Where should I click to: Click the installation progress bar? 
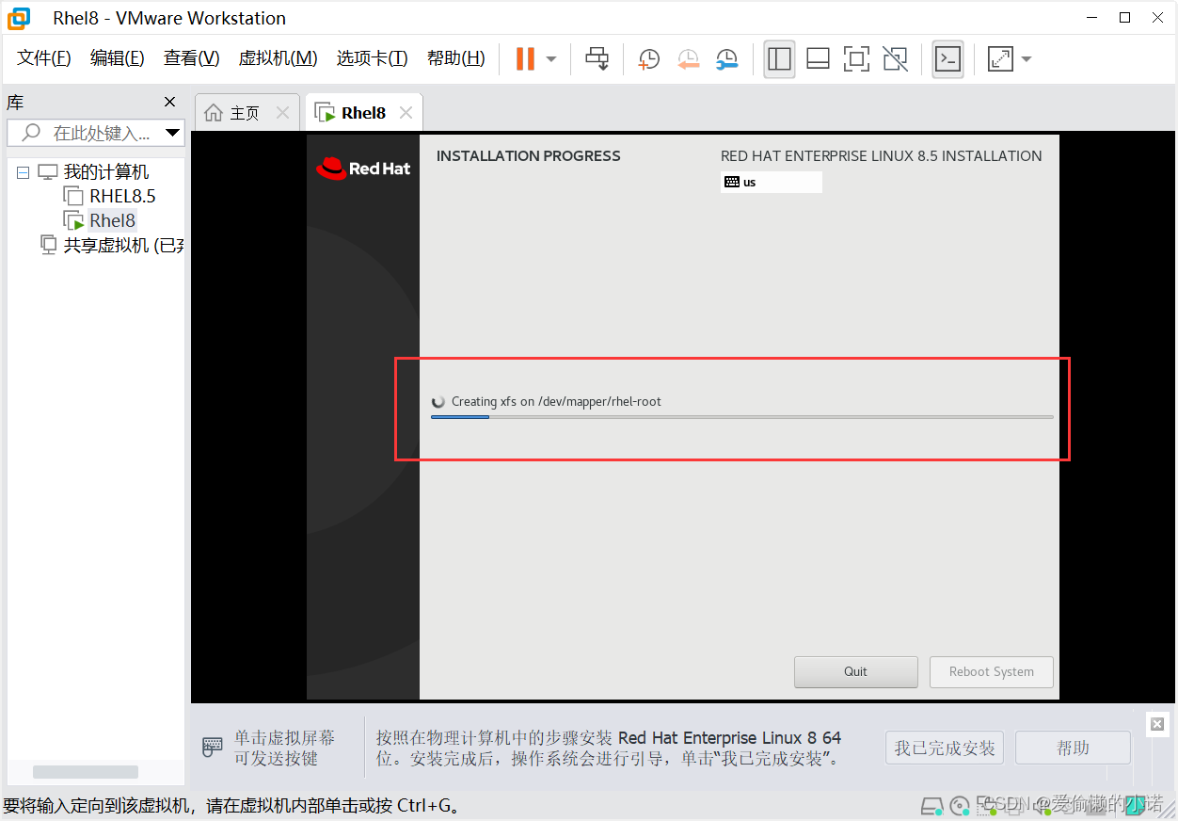point(741,417)
